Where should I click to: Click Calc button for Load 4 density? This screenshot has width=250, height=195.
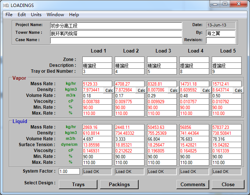point(206,90)
